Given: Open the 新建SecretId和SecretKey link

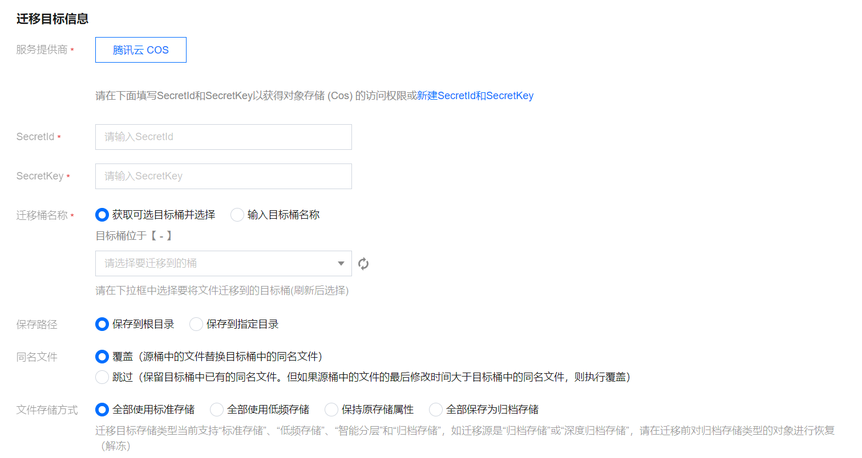Looking at the screenshot, I should [475, 96].
